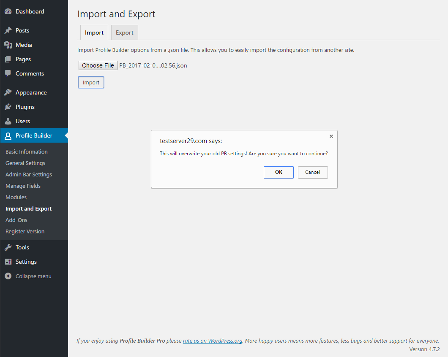Click the Pages document icon
Screen dimensions: 448x357
tap(8, 59)
